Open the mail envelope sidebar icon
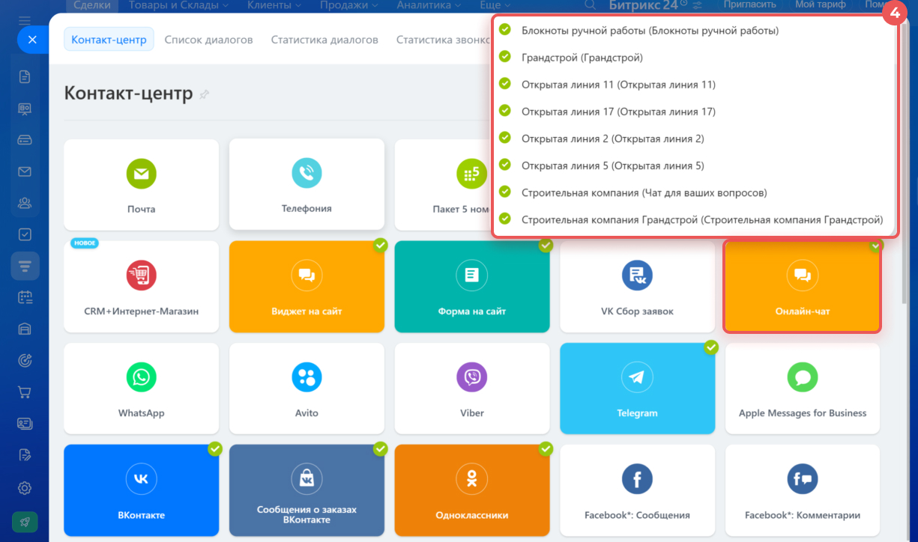This screenshot has height=542, width=918. point(25,171)
